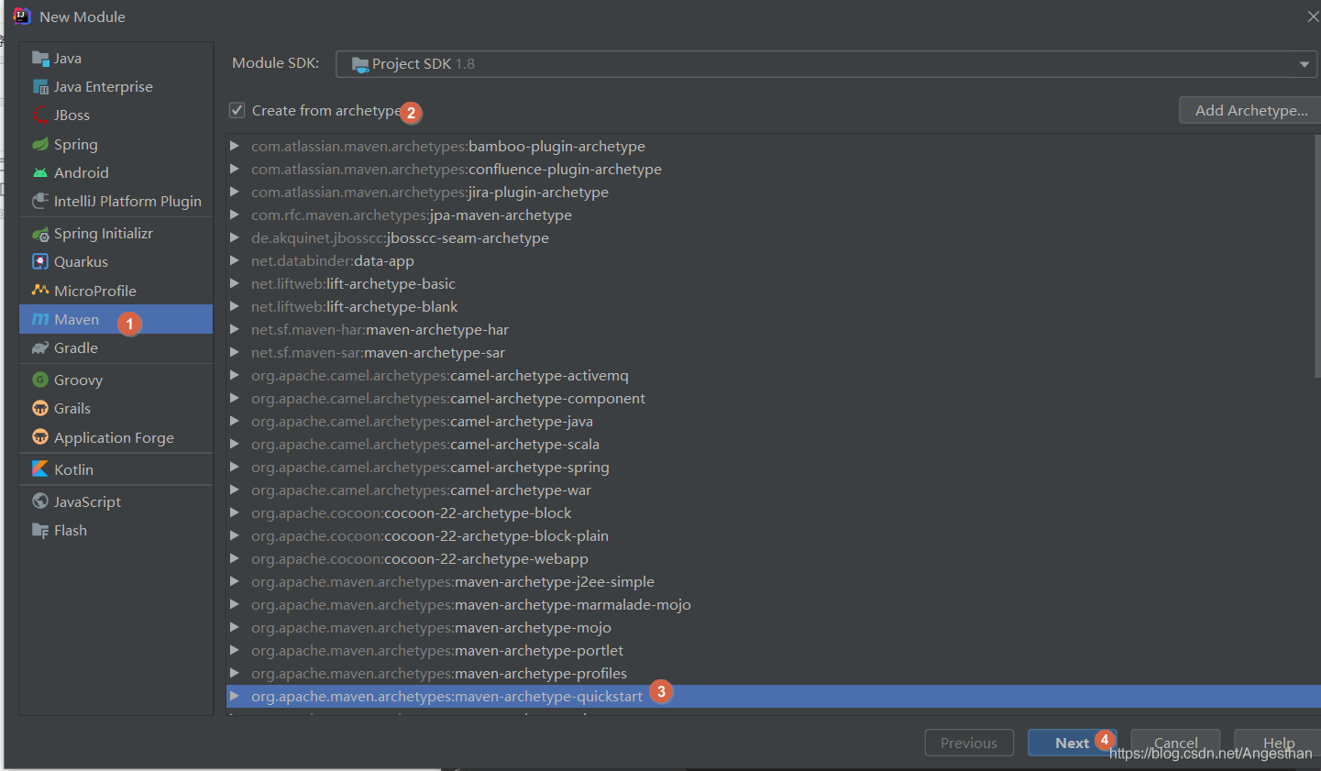Viewport: 1321px width, 771px height.
Task: Click the Add Archetype... button
Action: pyautogui.click(x=1250, y=110)
